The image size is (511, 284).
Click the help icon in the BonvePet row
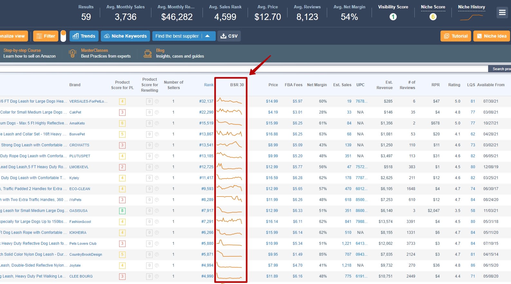coord(157,134)
